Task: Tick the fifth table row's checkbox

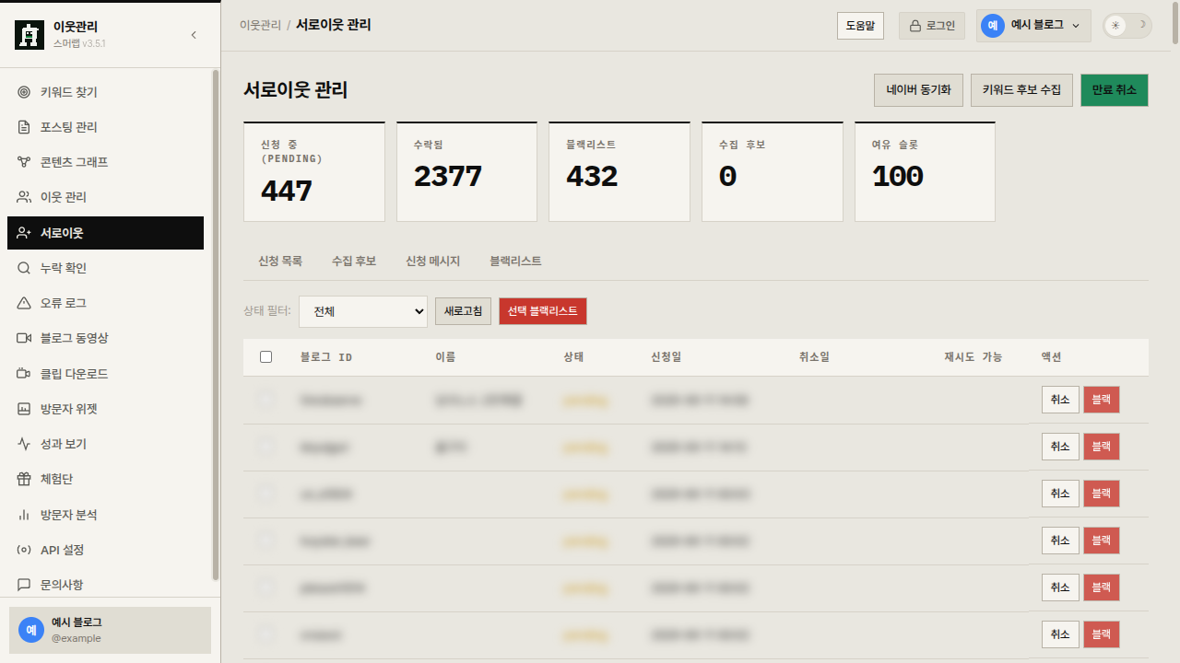Action: [266, 587]
